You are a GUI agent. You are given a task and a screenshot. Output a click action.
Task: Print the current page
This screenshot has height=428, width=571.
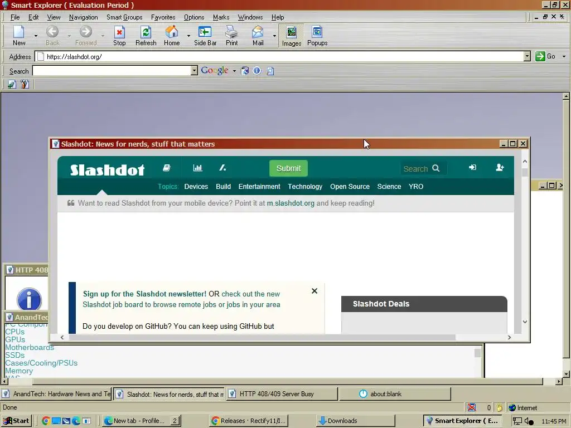pos(231,36)
